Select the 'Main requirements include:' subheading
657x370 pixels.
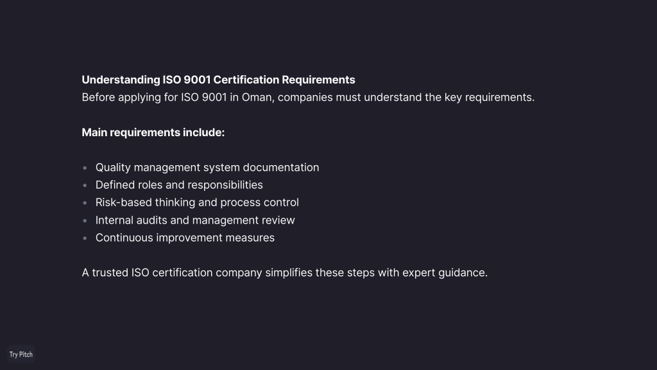pyautogui.click(x=153, y=132)
